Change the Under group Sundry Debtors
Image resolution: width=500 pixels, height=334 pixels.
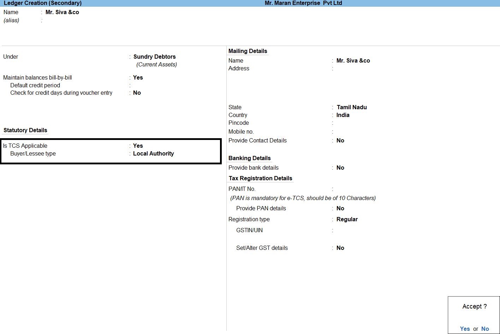pos(154,57)
